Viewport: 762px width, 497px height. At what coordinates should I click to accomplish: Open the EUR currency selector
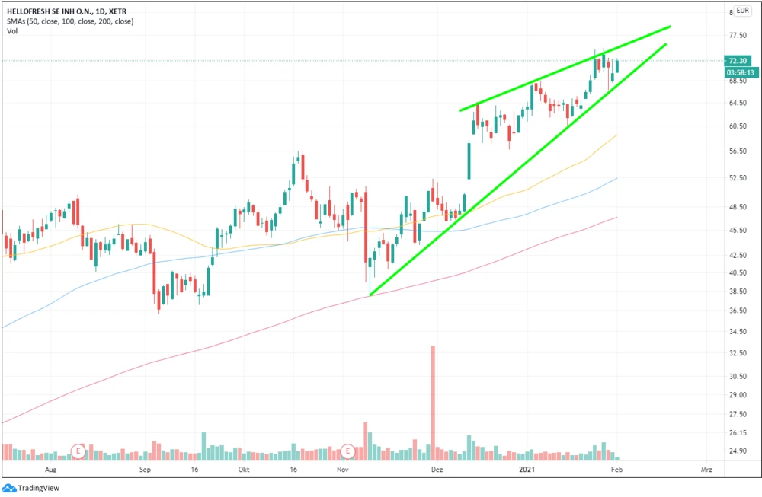click(742, 11)
